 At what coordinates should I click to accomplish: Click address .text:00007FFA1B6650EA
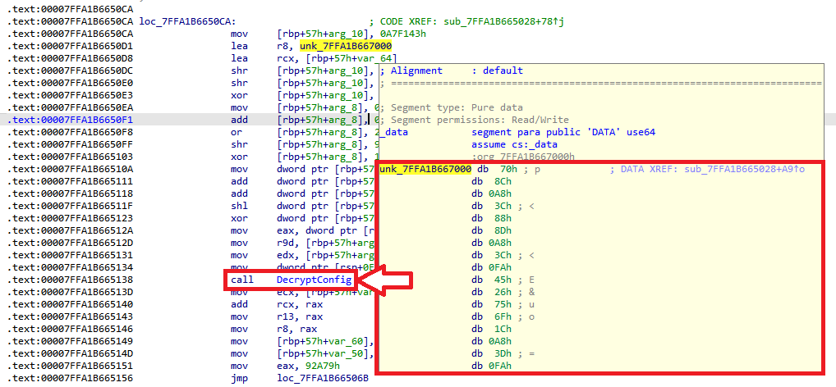click(x=71, y=108)
